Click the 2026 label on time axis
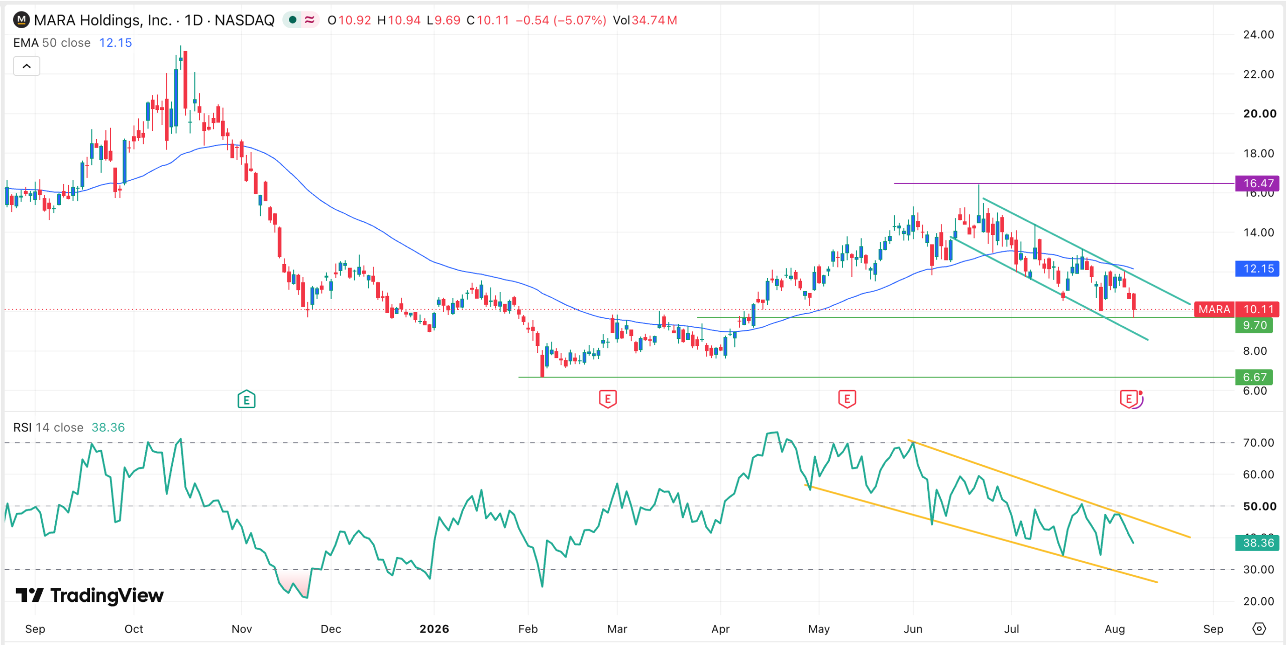The width and height of the screenshot is (1286, 645). coord(434,629)
